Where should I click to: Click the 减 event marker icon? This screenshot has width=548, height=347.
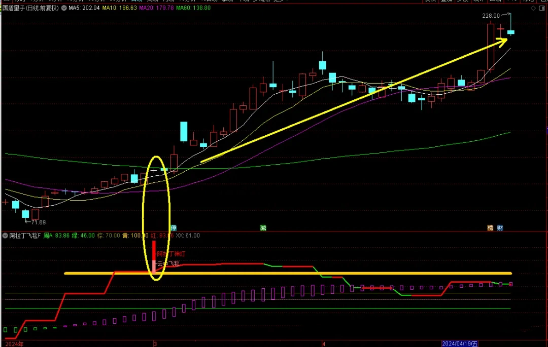click(x=263, y=228)
